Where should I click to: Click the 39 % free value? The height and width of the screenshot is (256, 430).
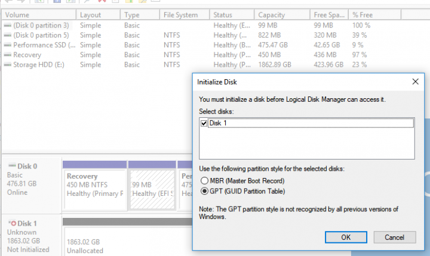[360, 35]
